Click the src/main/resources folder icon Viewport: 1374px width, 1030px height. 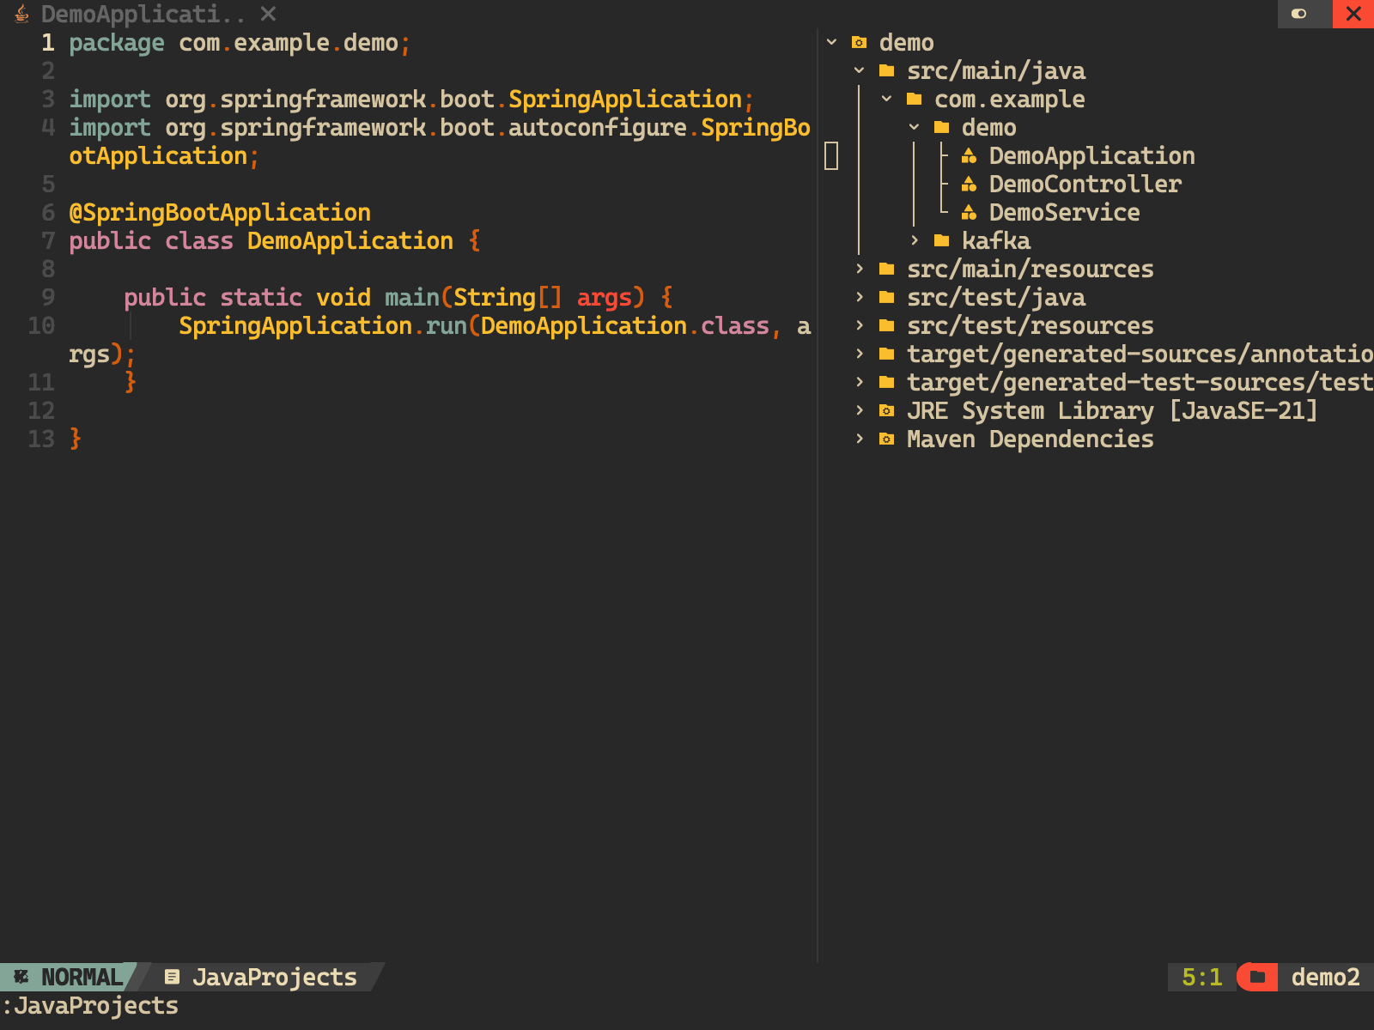click(x=887, y=269)
